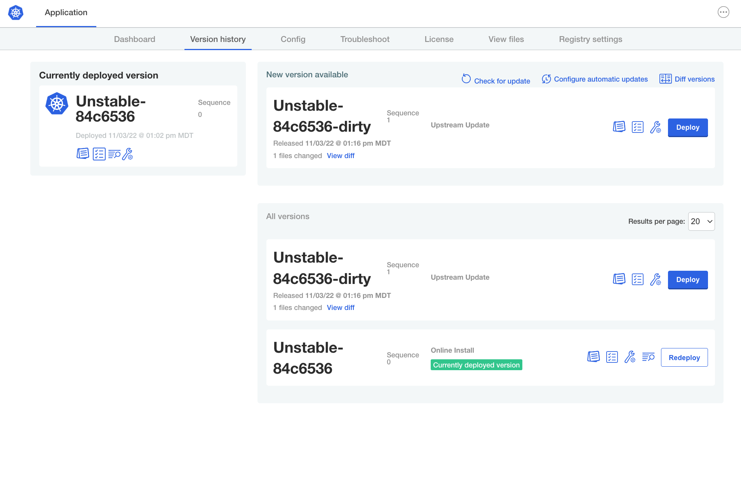The height and width of the screenshot is (477, 741).
Task: View deploy logs on the currently deployed version card
Action: (115, 154)
